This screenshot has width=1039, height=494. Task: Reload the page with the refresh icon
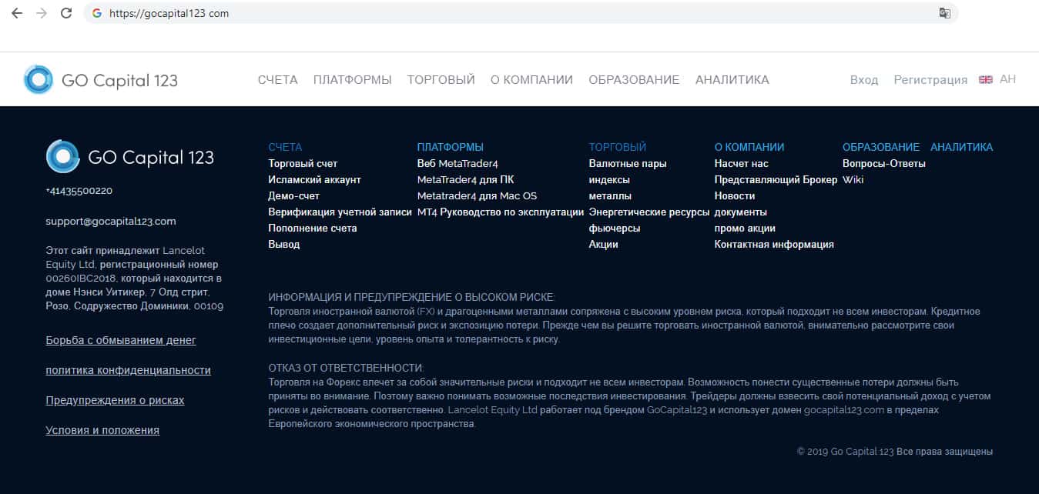click(x=66, y=13)
